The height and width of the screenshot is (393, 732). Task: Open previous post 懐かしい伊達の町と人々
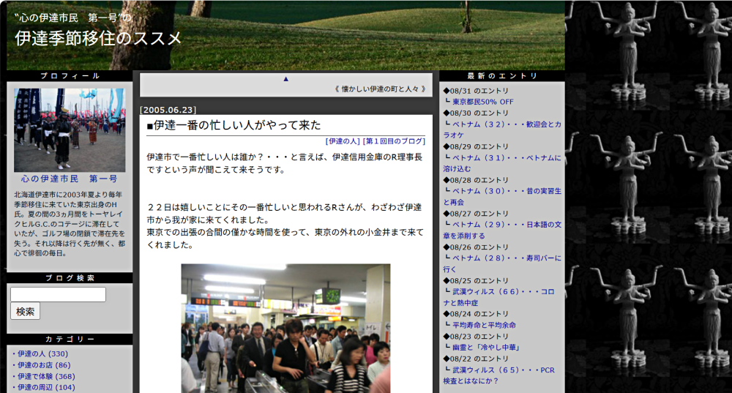pos(379,89)
